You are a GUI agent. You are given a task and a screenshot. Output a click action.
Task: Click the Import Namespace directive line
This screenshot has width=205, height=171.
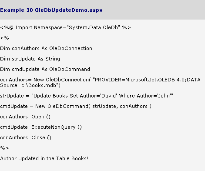coord(65,27)
